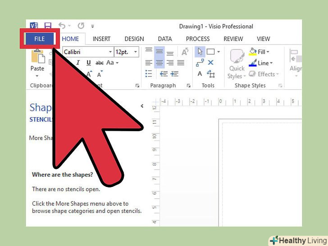
Task: Open the FILE tab
Action: (39, 39)
